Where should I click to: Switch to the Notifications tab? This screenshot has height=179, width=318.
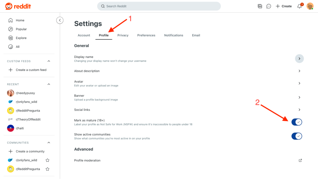(x=174, y=35)
